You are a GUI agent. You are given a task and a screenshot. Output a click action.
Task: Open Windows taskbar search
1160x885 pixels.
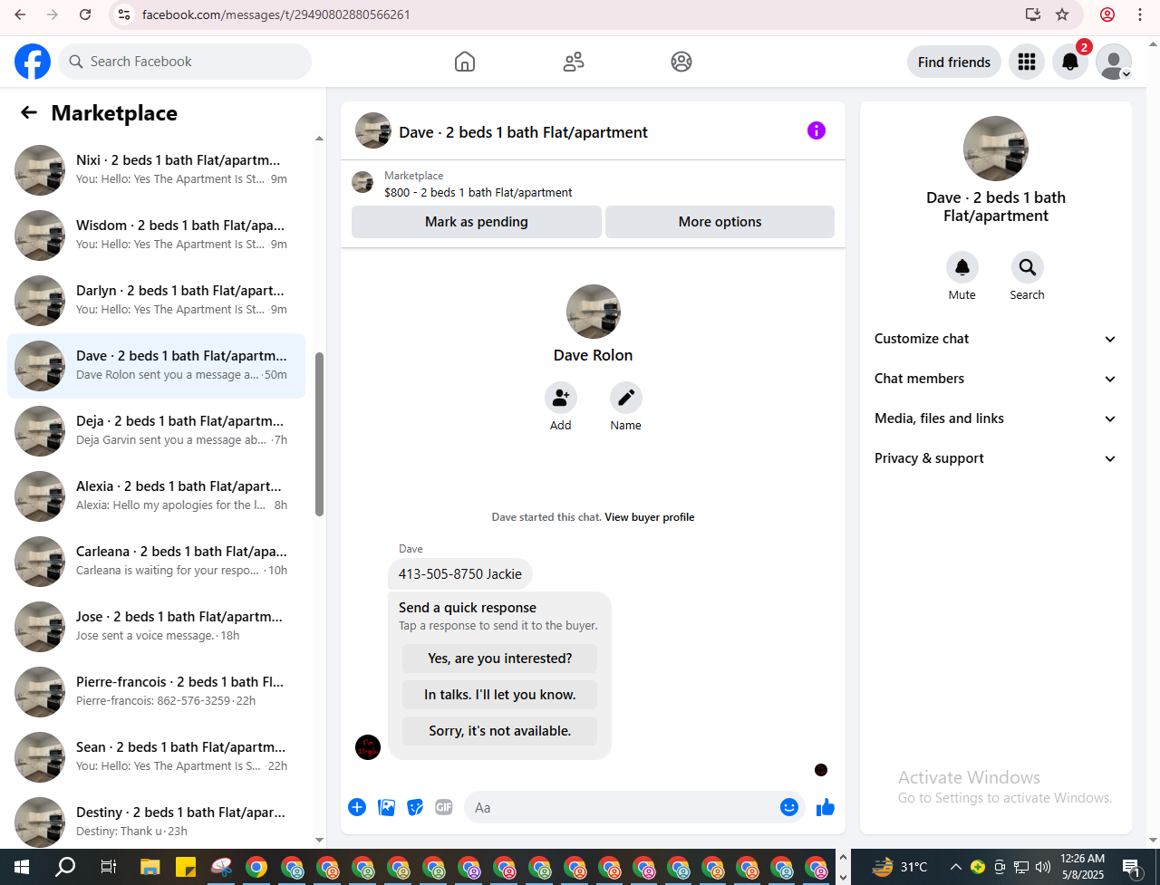(65, 867)
